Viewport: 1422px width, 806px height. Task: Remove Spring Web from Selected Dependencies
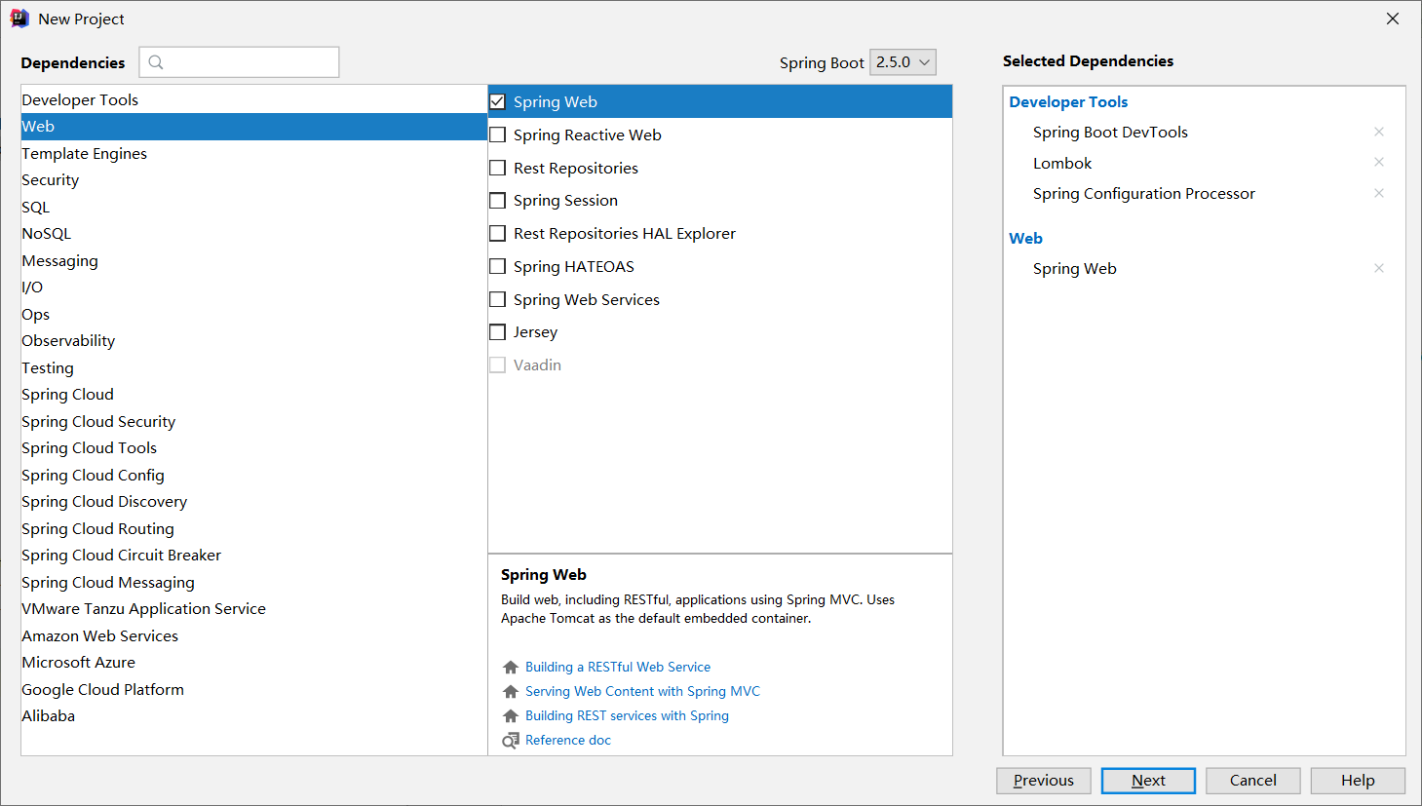[1379, 267]
